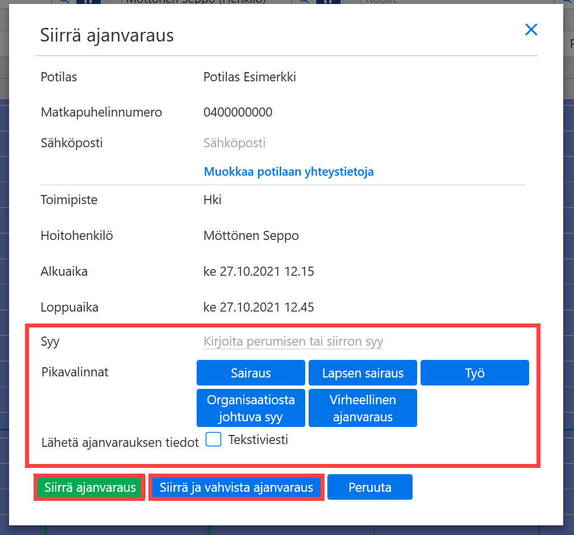574x535 pixels.
Task: Click the Lähetä ajanvarauksen tiedot label
Action: coord(120,442)
